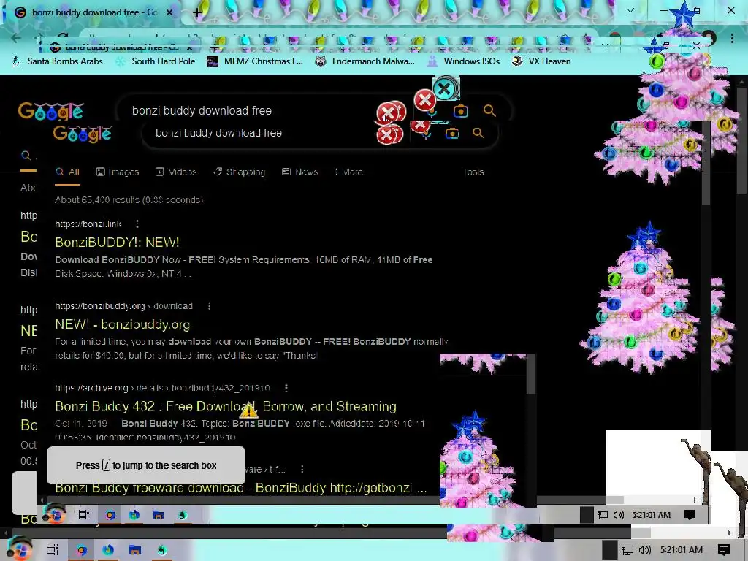The height and width of the screenshot is (561, 748).
Task: Click green app icon on duplicated upper taskbar
Action: (183, 515)
